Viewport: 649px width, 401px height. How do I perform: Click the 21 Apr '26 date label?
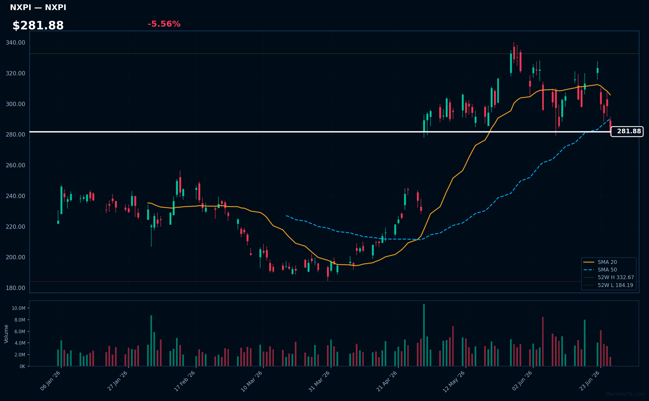tap(387, 381)
